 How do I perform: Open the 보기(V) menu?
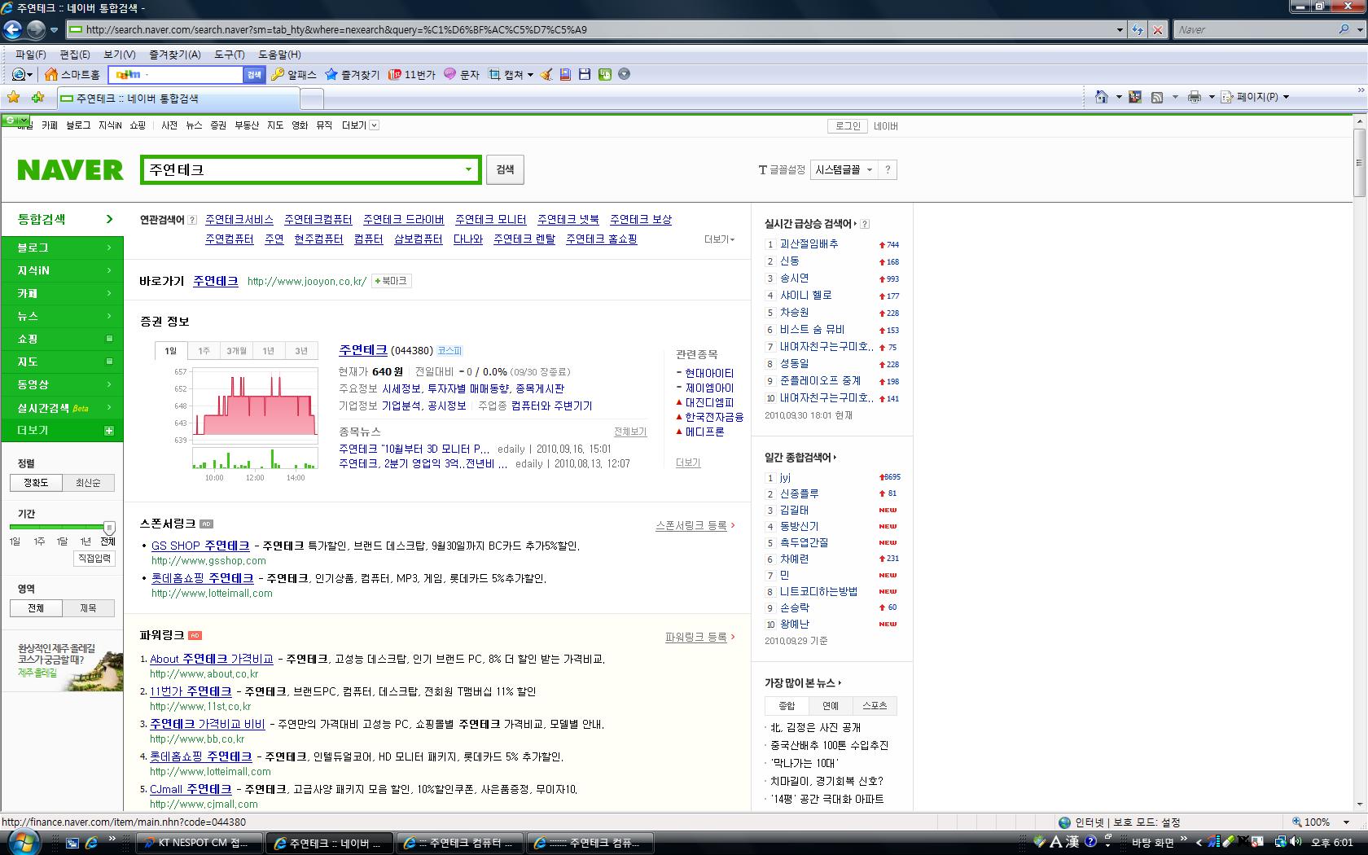click(x=120, y=55)
